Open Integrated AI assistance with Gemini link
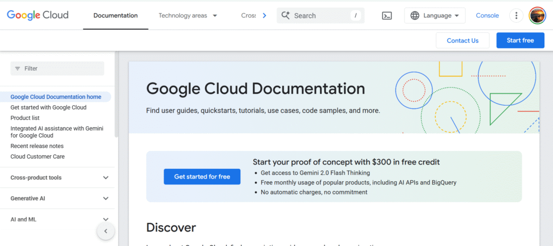553x246 pixels. 57,132
